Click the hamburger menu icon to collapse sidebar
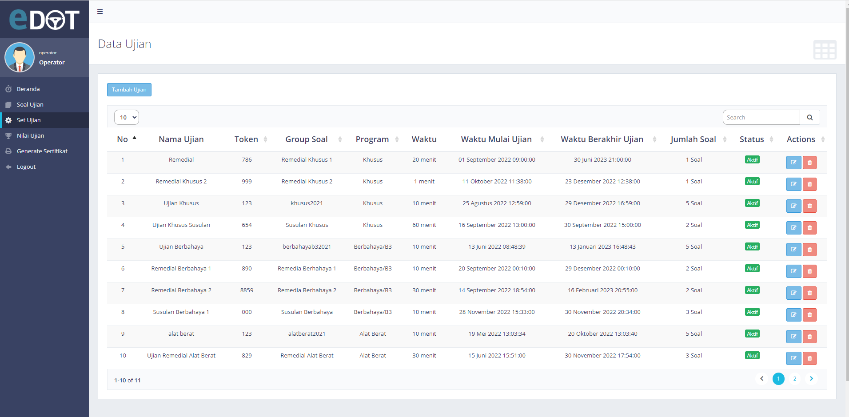The width and height of the screenshot is (849, 417). tap(100, 12)
